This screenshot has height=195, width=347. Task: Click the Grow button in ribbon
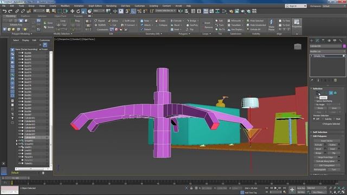pyautogui.click(x=48, y=23)
